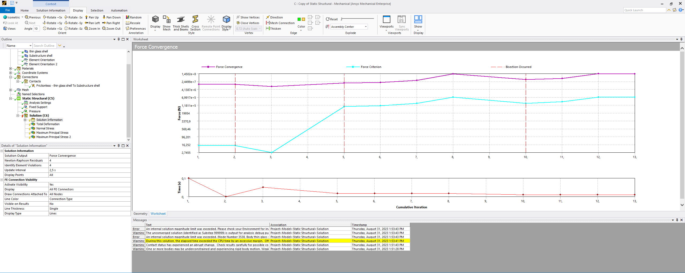685x273 pixels.
Task: Switch to the Selection ribbon tab
Action: [97, 10]
